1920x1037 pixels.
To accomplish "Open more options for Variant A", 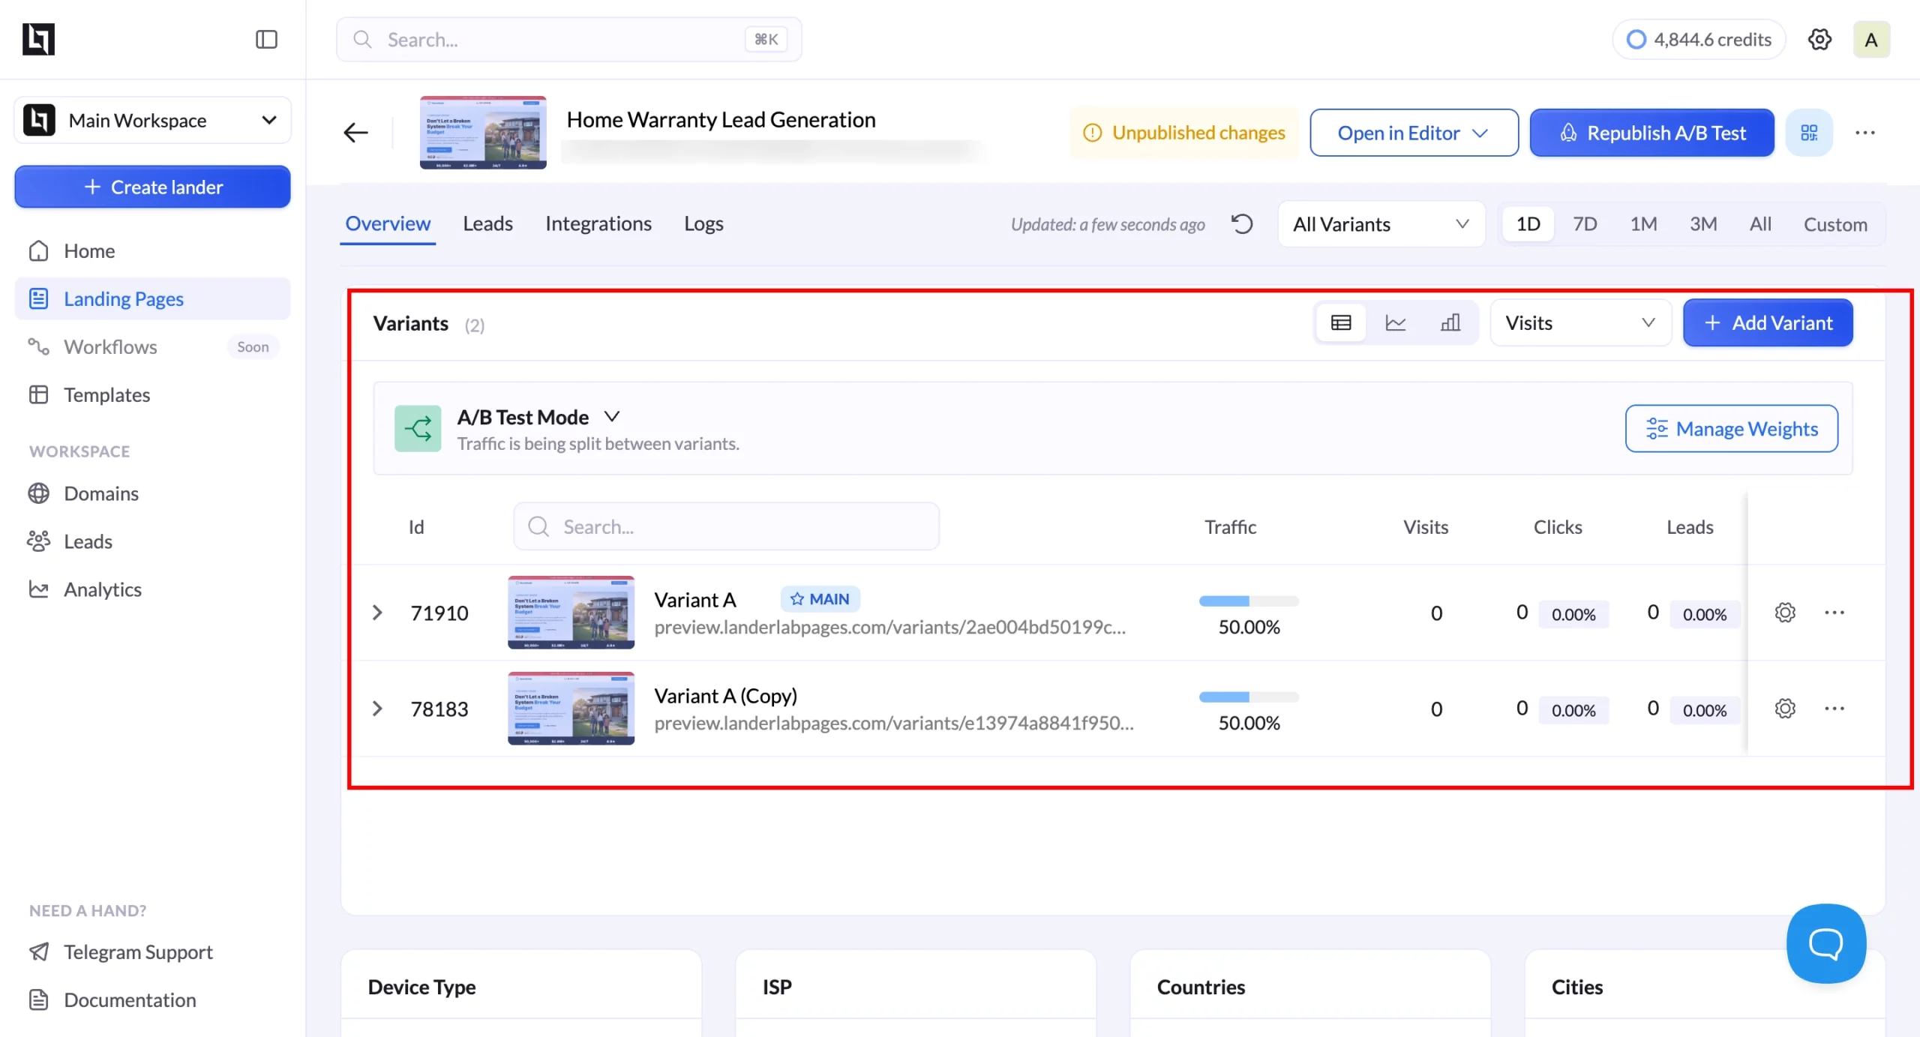I will tap(1834, 613).
